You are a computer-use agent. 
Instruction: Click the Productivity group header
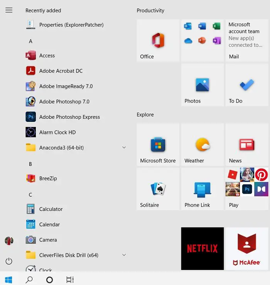pyautogui.click(x=150, y=10)
